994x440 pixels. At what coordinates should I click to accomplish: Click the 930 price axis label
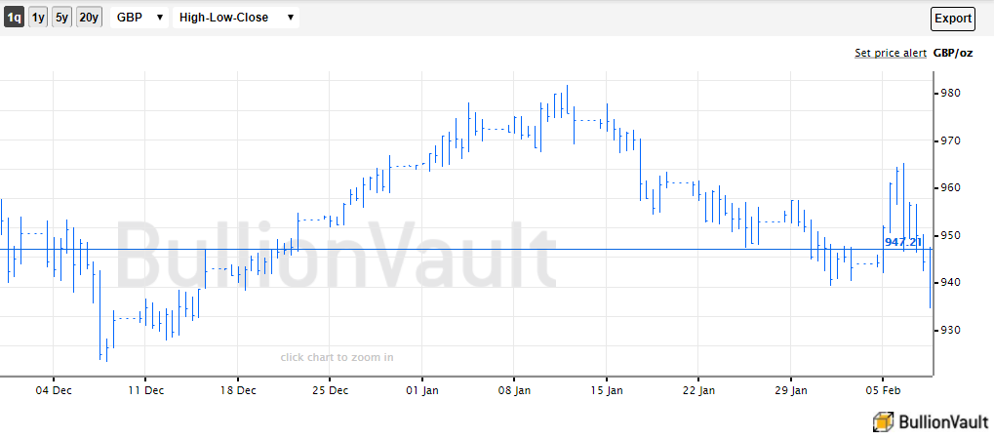tap(950, 330)
